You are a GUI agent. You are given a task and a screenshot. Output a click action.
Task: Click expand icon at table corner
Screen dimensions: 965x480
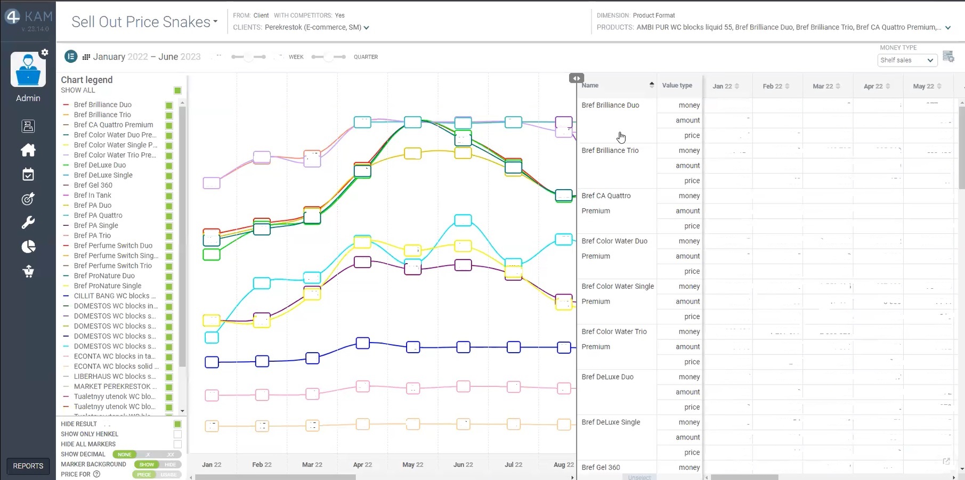[x=946, y=461]
